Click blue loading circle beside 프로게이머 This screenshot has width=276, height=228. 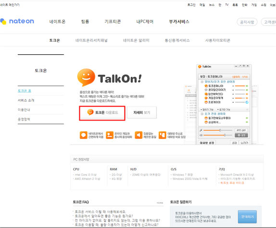click(247, 102)
